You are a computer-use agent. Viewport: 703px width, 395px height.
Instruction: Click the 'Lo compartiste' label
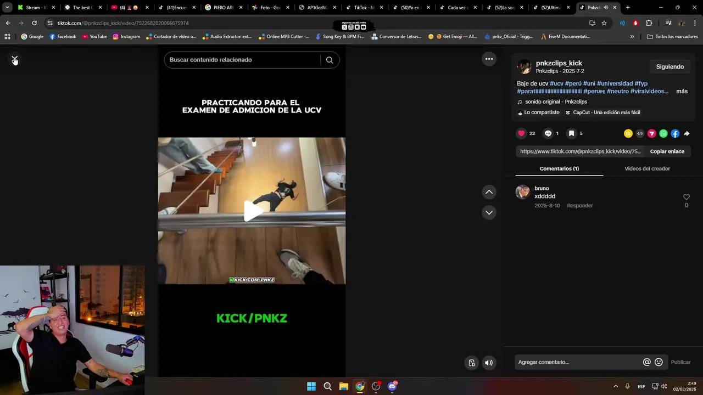pyautogui.click(x=538, y=112)
